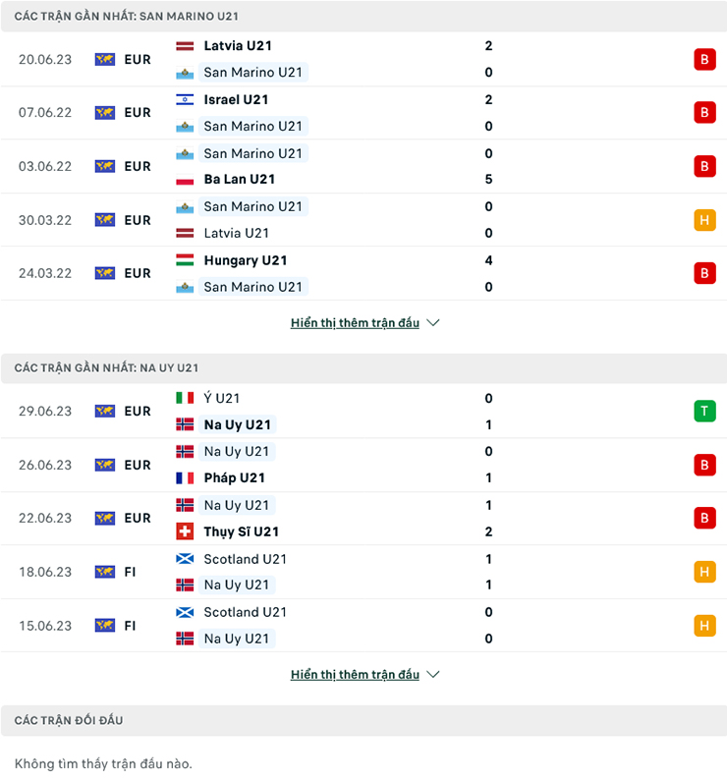727x781 pixels.
Task: Click the 'Các trận đối đầu' section header
Action: 69,720
